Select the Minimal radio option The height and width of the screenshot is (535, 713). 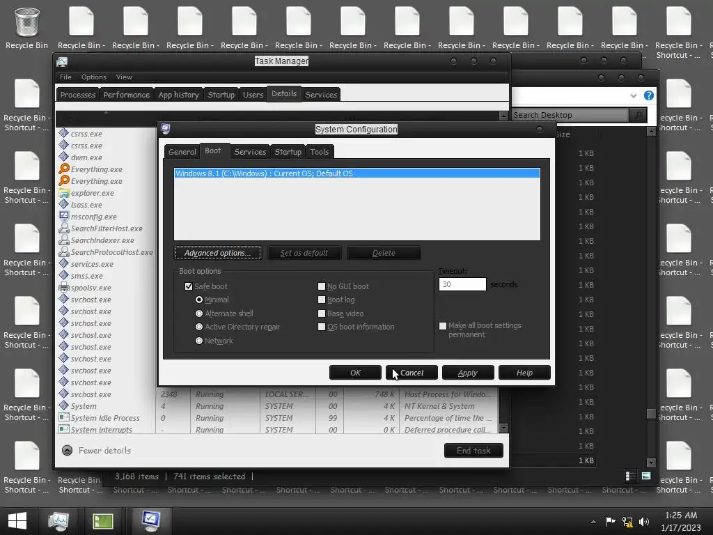[199, 300]
